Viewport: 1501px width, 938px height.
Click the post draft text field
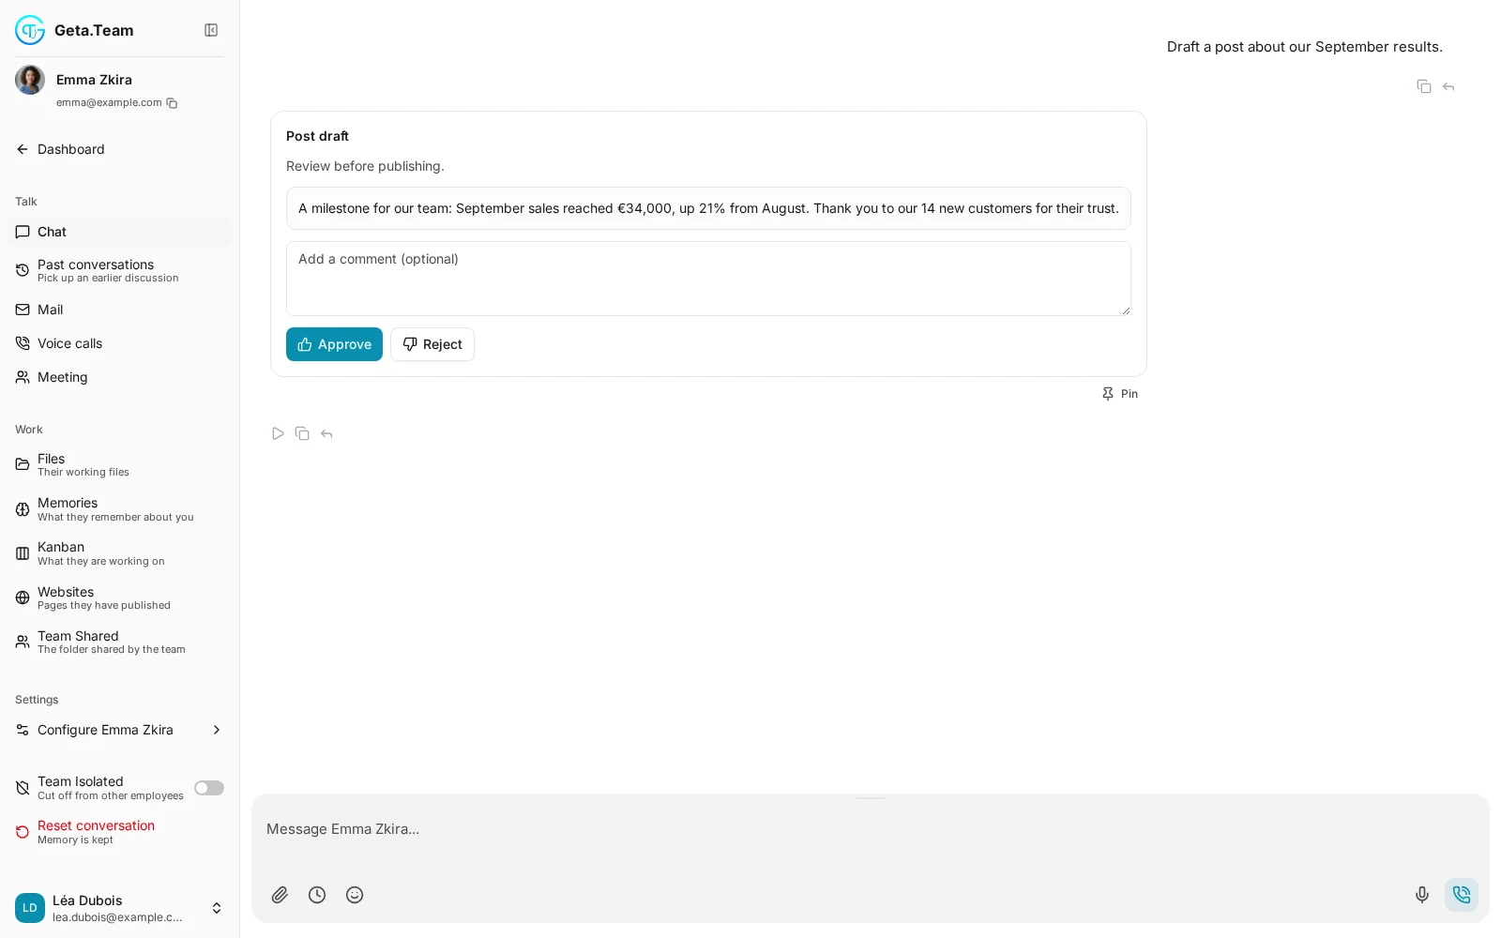pos(708,208)
